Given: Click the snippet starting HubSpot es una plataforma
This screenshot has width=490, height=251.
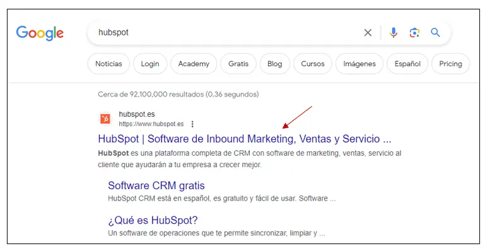Looking at the screenshot, I should click(x=249, y=159).
